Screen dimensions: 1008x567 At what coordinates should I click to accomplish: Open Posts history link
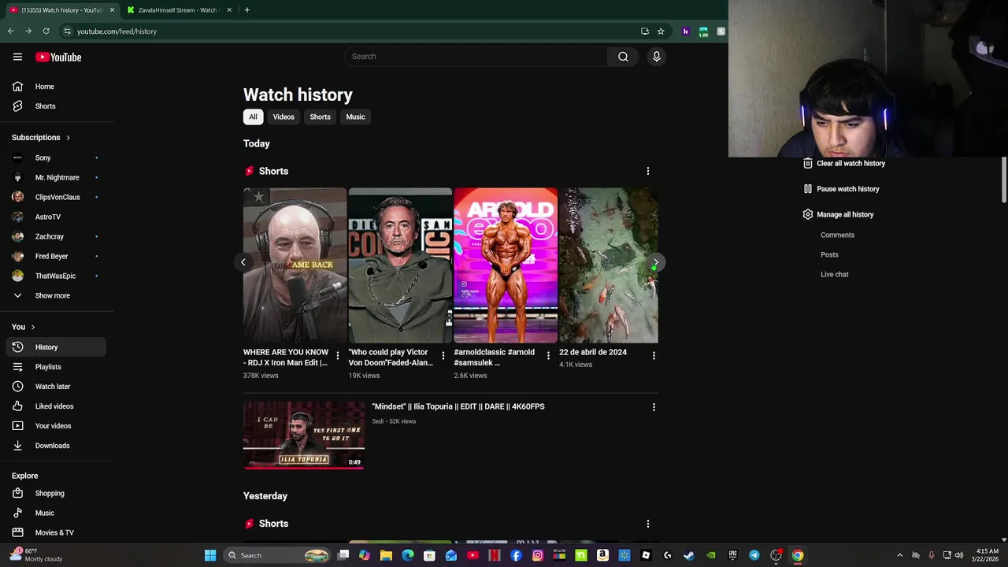pyautogui.click(x=829, y=254)
